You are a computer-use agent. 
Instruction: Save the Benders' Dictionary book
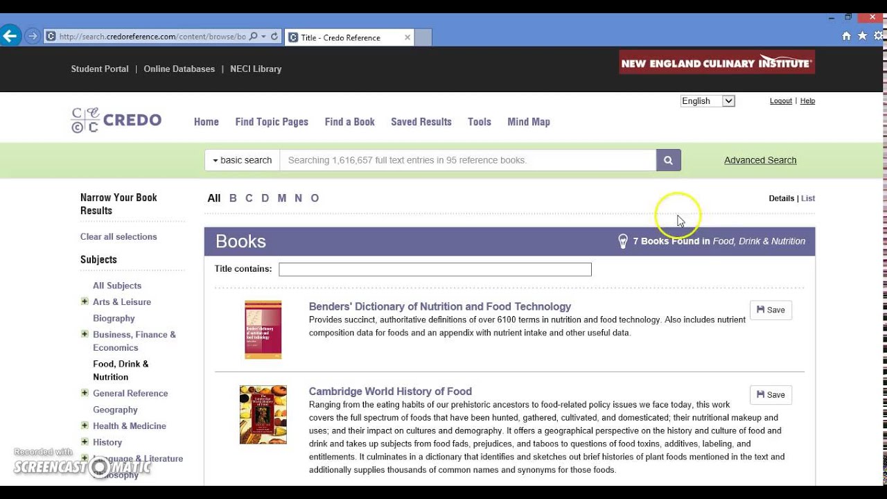click(x=771, y=310)
